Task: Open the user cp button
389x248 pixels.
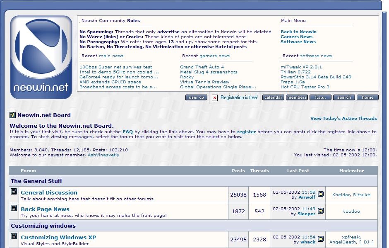Action: 196,97
